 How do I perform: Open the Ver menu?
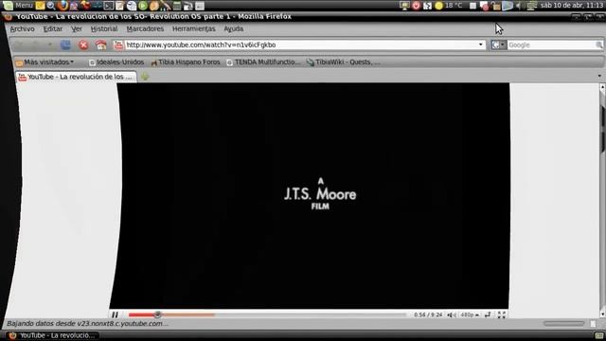point(77,29)
